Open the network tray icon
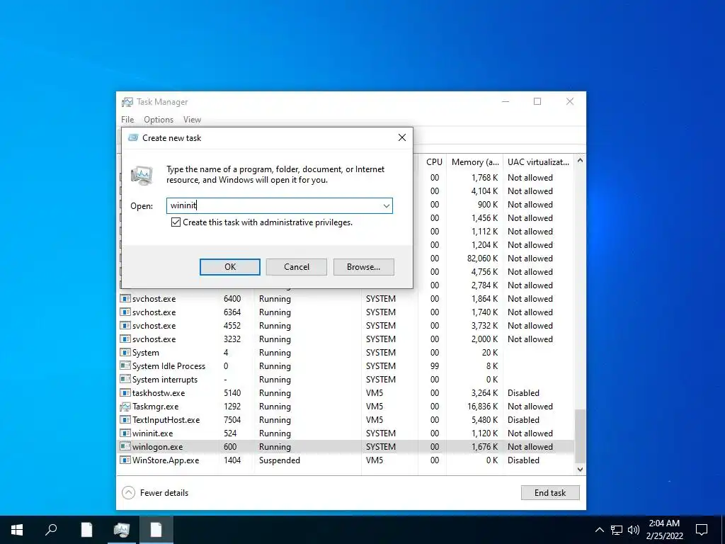Screen dimensions: 725x544 617,530
